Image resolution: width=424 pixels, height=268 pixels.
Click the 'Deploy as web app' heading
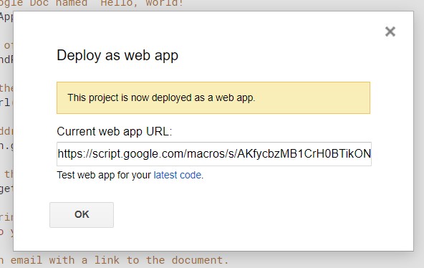pos(117,55)
